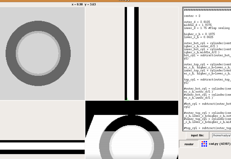Image resolution: width=231 pixels, height=159 pixels.
Task: Click the commented '#top_cyl = subtract' line
Action: pyautogui.click(x=208, y=128)
